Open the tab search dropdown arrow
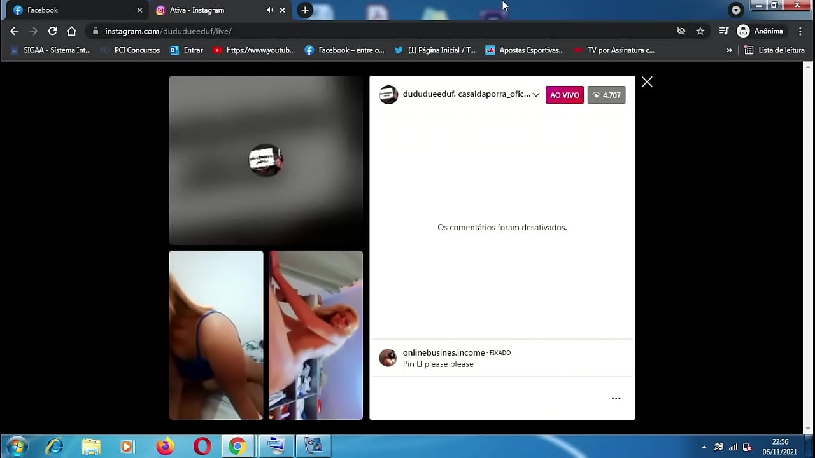This screenshot has height=458, width=815. click(x=736, y=10)
